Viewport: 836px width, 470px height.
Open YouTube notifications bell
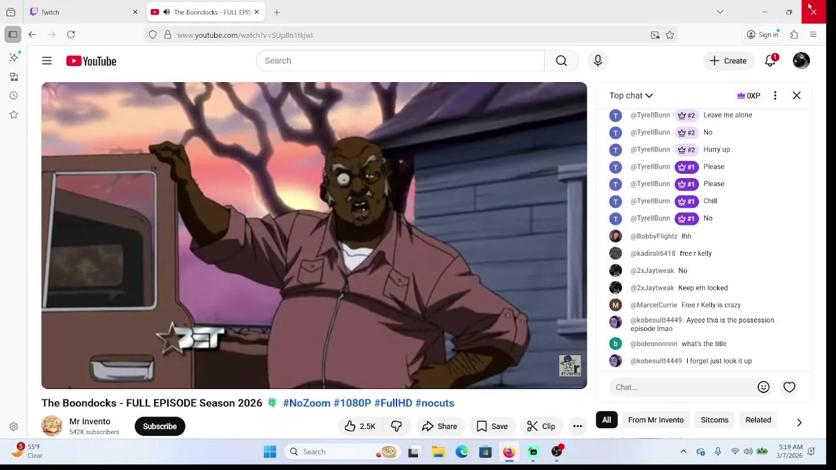coord(771,61)
